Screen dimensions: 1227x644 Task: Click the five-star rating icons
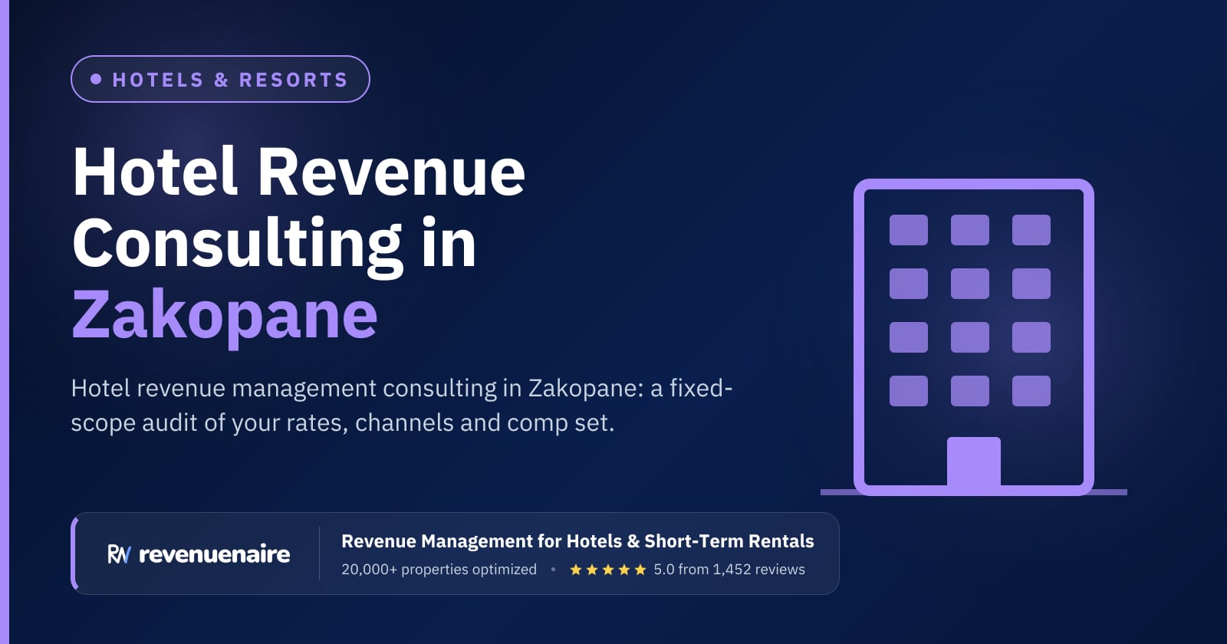point(608,570)
